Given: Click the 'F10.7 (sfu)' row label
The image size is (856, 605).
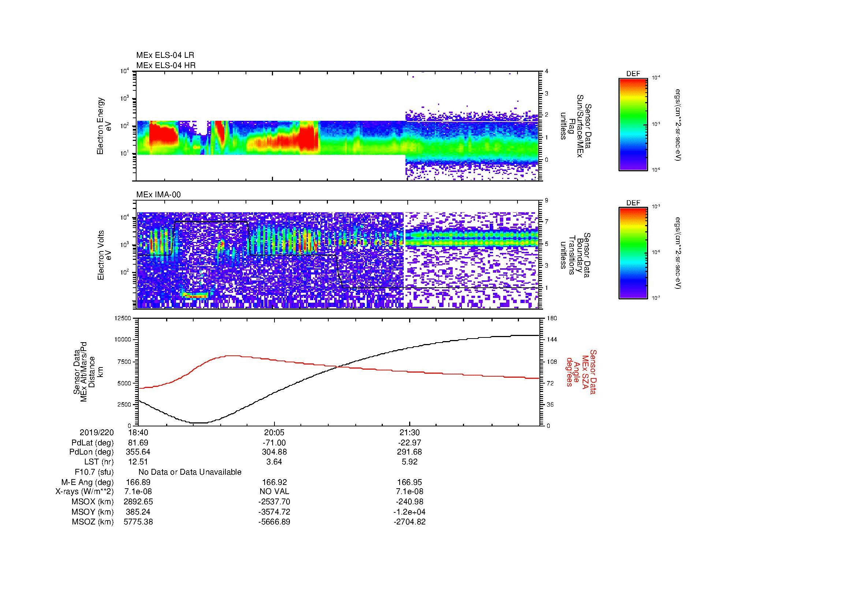Looking at the screenshot, I should coord(94,473).
